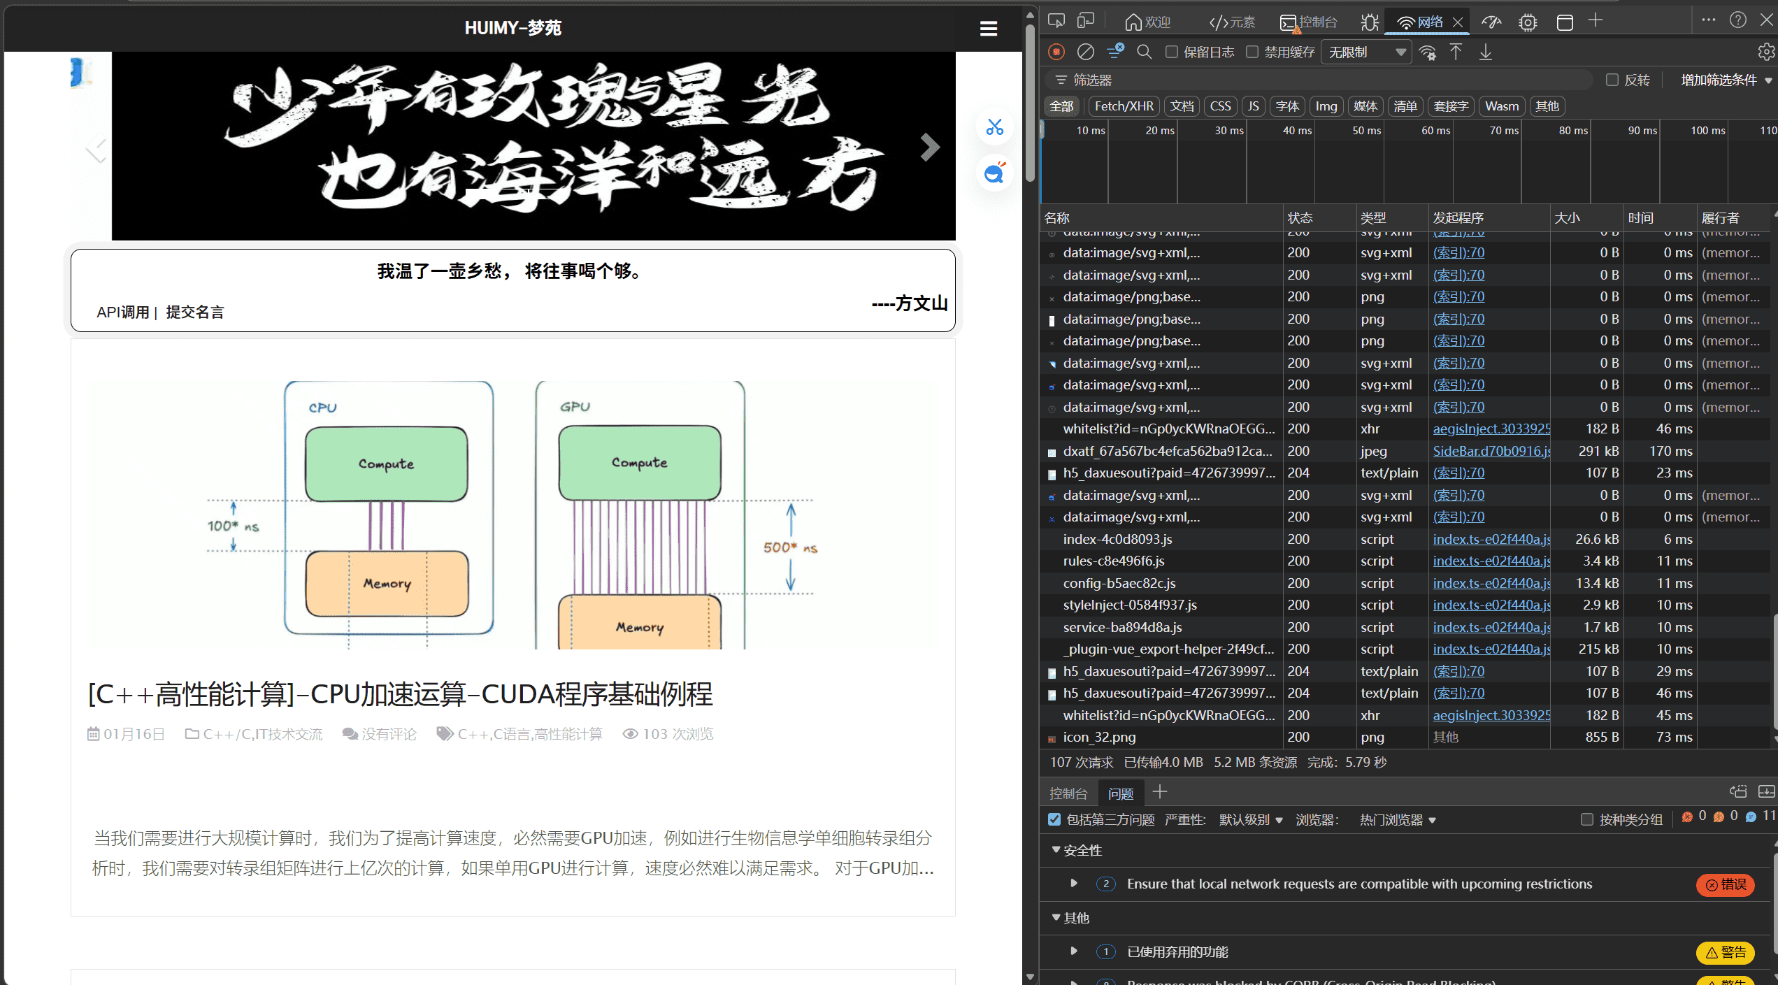Expand the local network requests issue
1778x985 pixels.
(1074, 883)
